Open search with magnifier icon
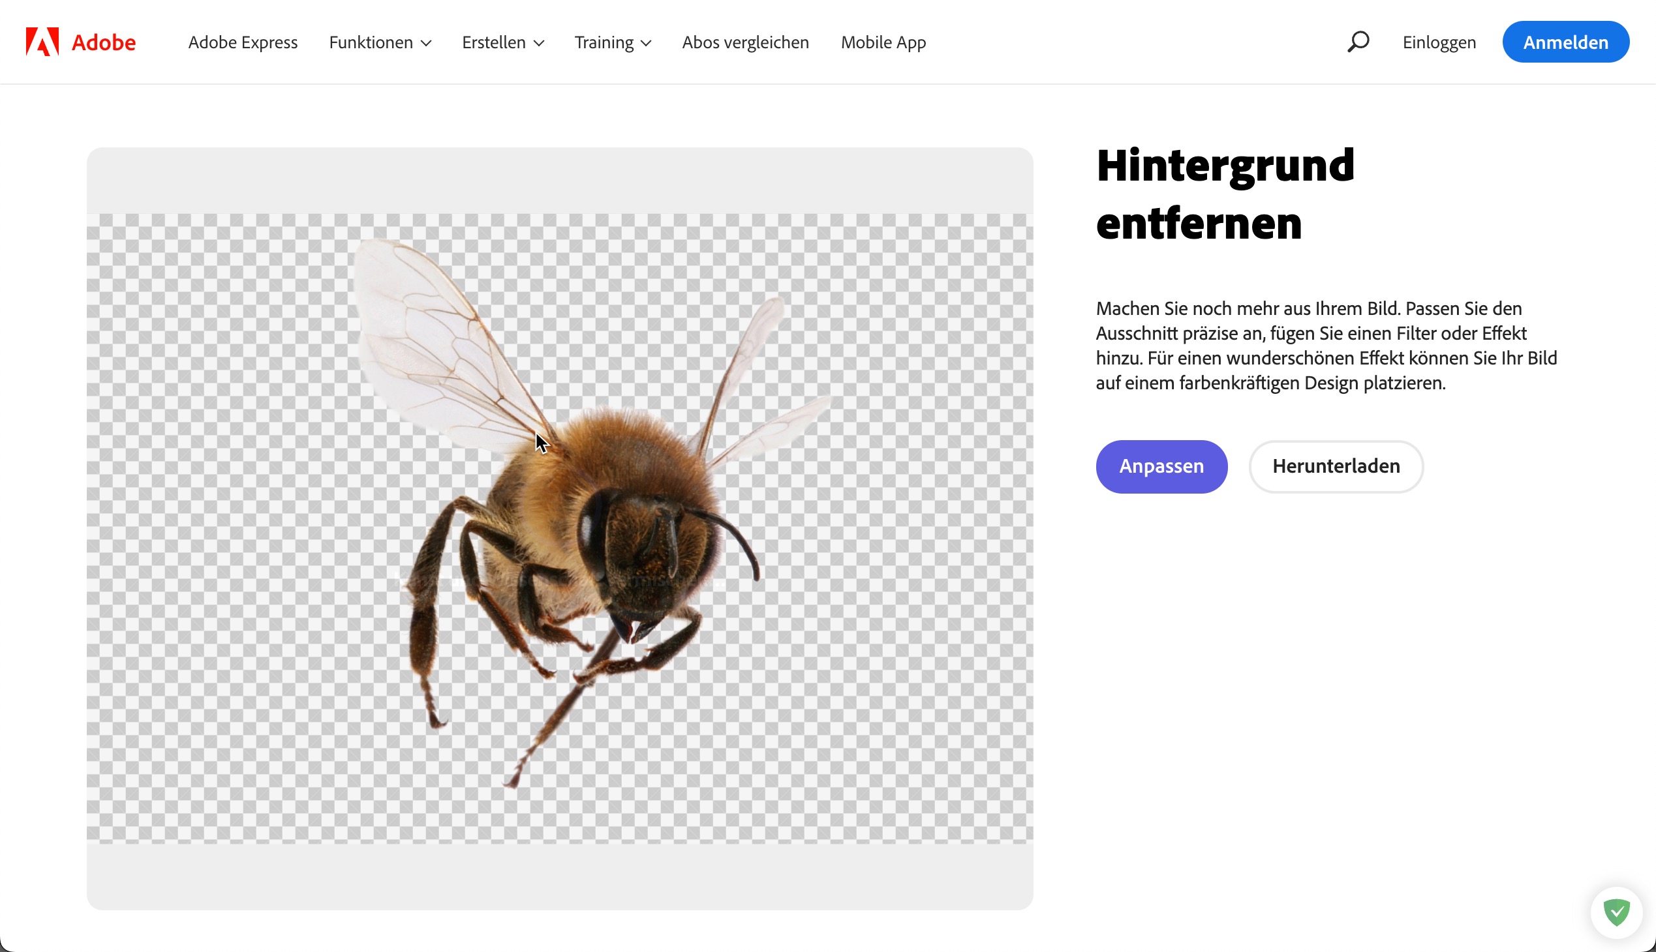 (x=1358, y=42)
